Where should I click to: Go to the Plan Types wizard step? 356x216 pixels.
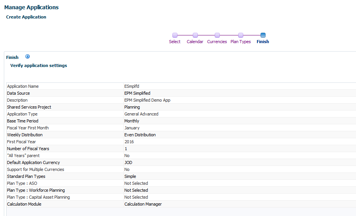tap(241, 42)
